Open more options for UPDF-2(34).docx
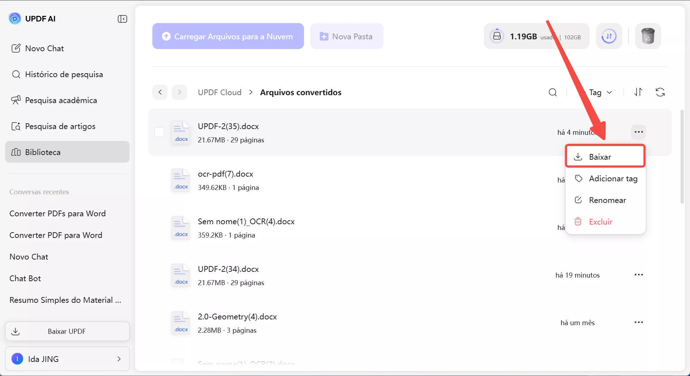The height and width of the screenshot is (376, 690). coord(639,275)
